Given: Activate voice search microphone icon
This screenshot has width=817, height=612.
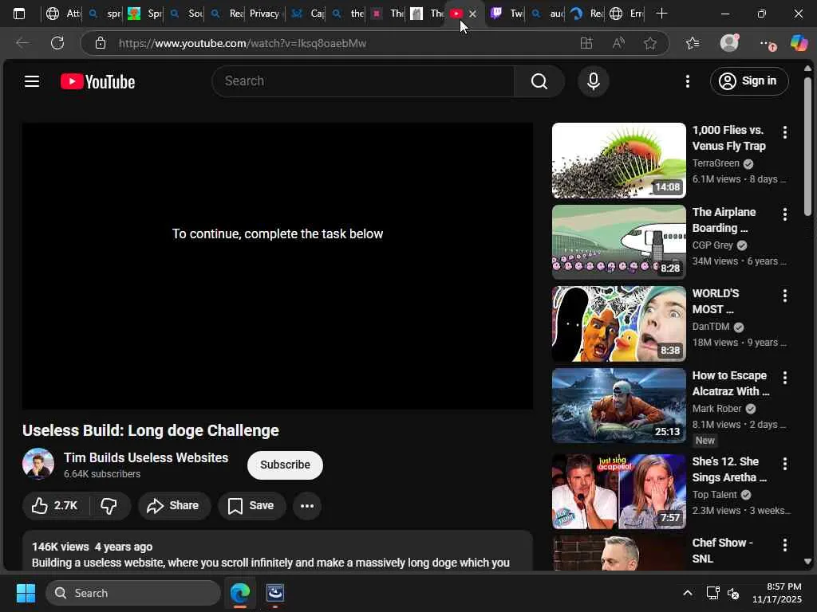Looking at the screenshot, I should [x=593, y=81].
